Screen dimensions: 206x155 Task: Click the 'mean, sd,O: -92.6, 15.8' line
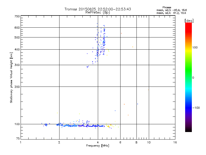click(x=171, y=10)
